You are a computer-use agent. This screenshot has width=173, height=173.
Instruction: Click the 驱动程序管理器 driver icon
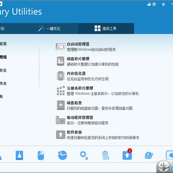61,120
